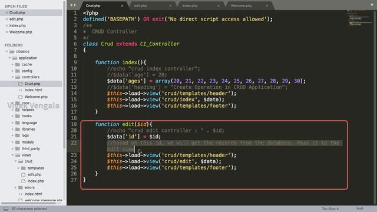Click the third_party folder icon
Screen dimensions: 377x212
pyautogui.click(x=18, y=148)
